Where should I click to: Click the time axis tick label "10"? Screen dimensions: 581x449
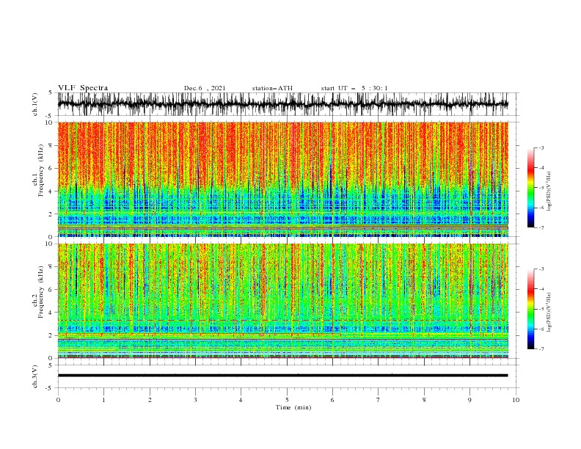tap(516, 400)
